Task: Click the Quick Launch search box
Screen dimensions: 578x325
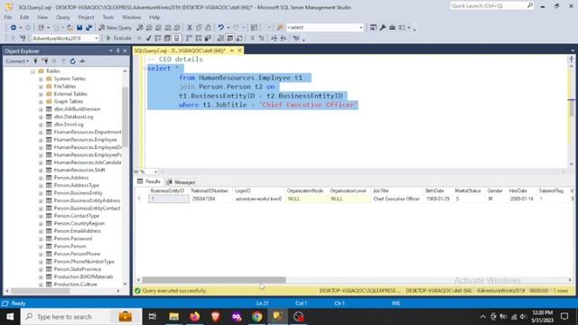Action: [x=491, y=6]
